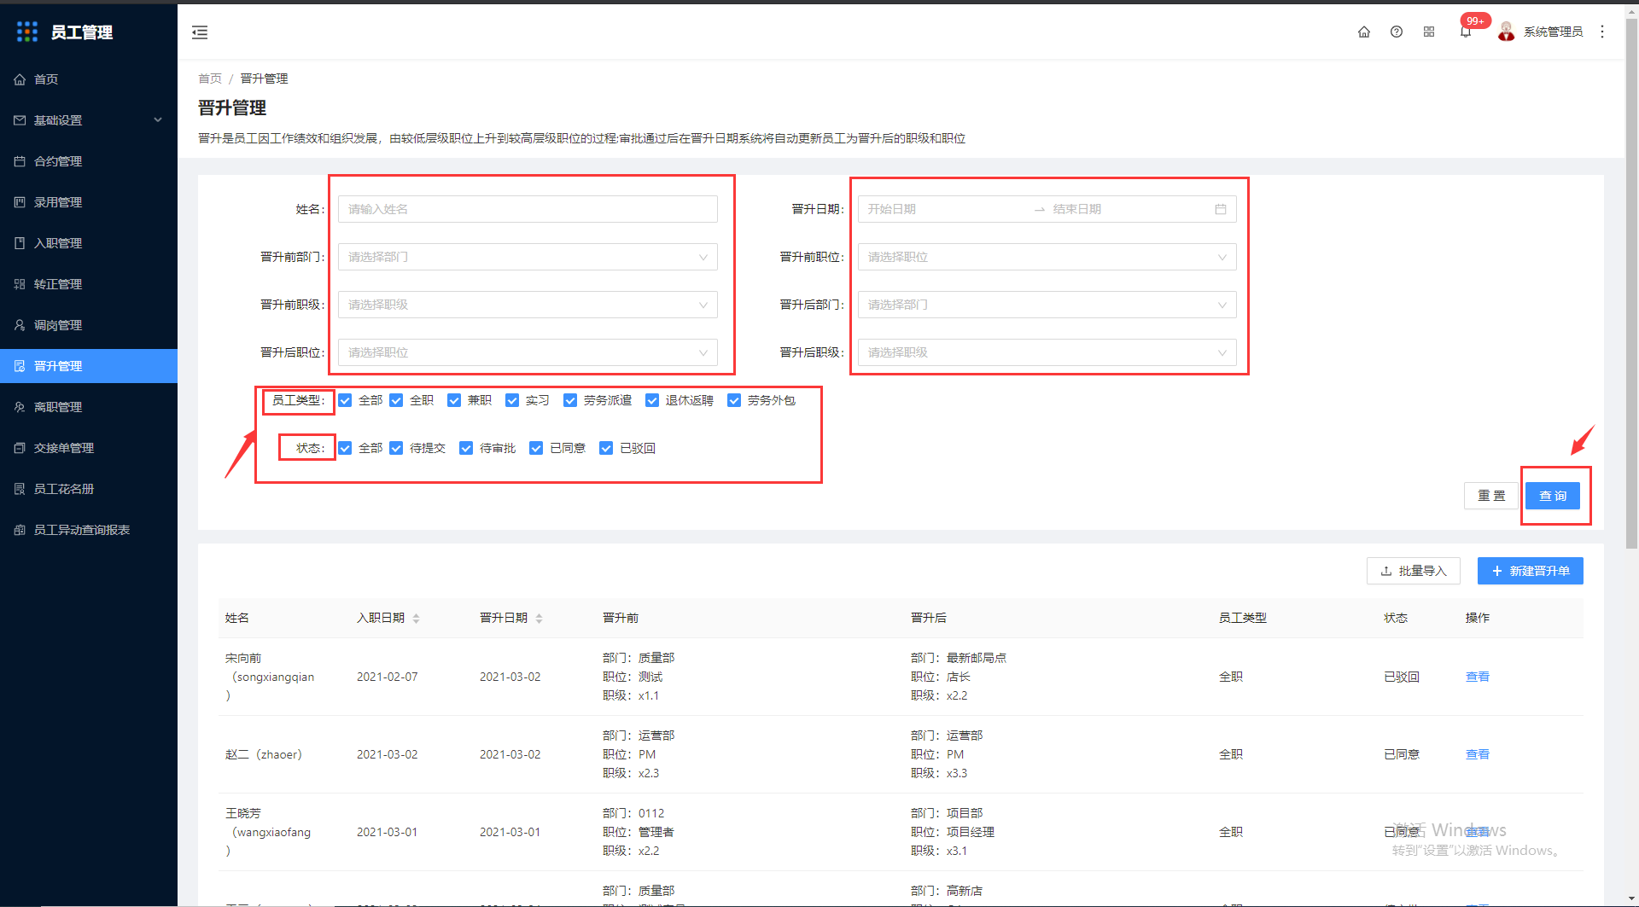Image resolution: width=1639 pixels, height=907 pixels.
Task: Open the vertical ellipsis more menu
Action: point(1602,32)
